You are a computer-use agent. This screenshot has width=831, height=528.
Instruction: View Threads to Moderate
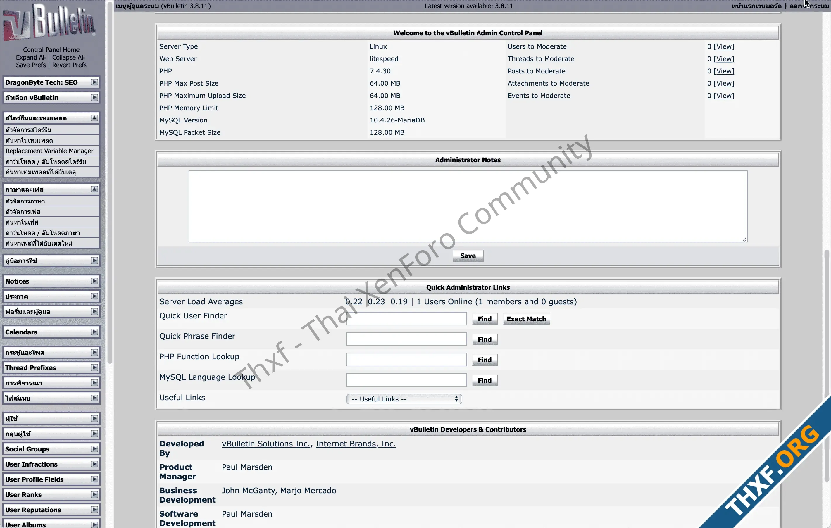click(724, 59)
